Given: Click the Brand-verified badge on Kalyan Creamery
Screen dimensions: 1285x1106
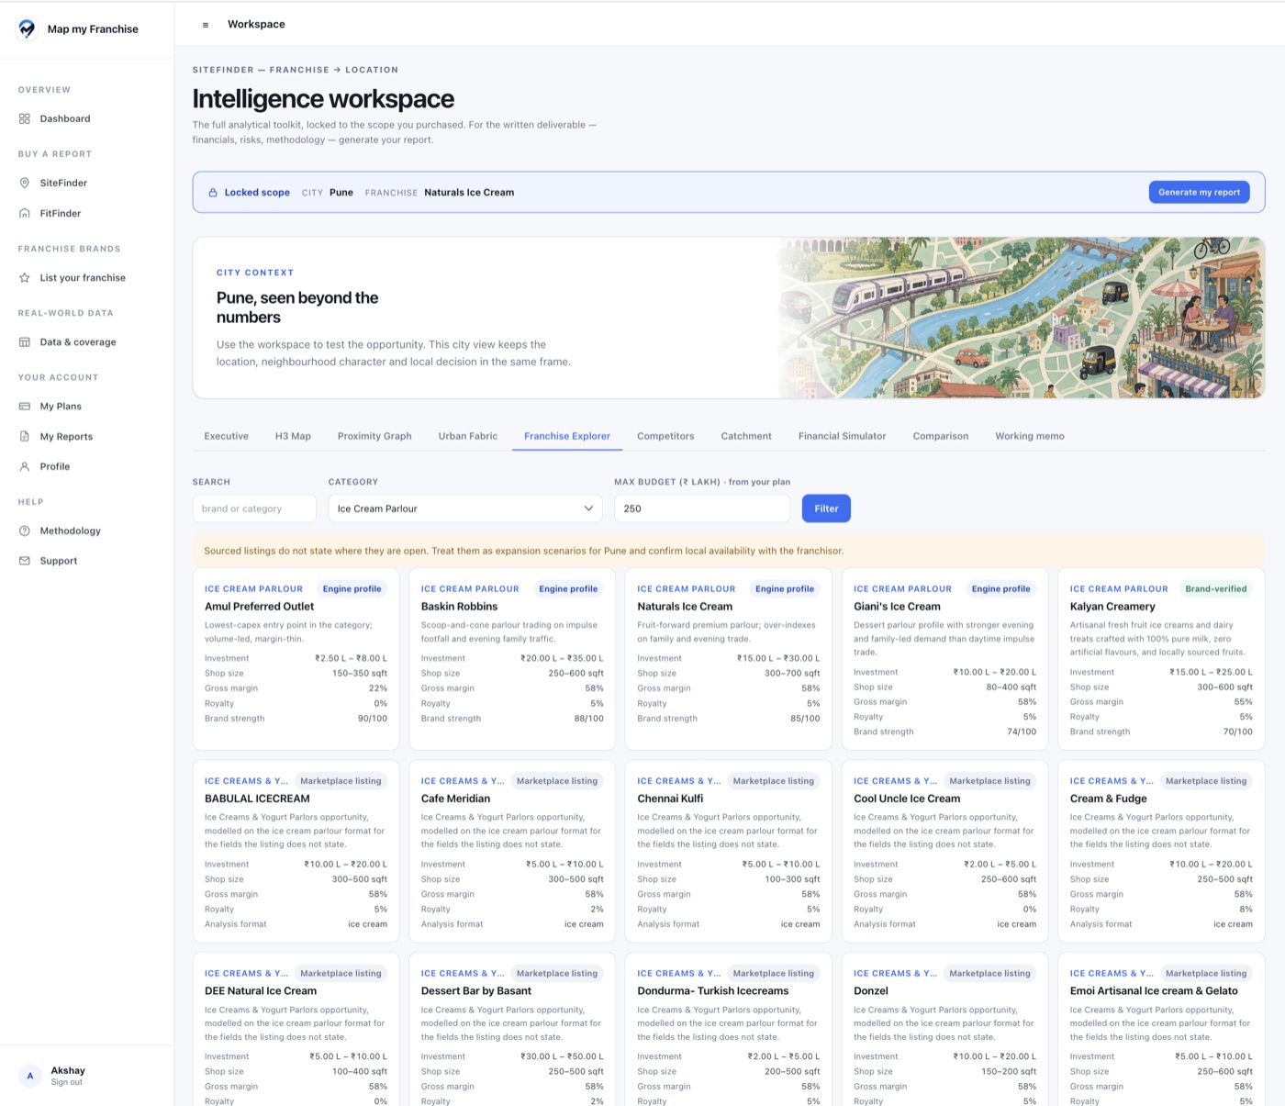Looking at the screenshot, I should click(x=1215, y=589).
